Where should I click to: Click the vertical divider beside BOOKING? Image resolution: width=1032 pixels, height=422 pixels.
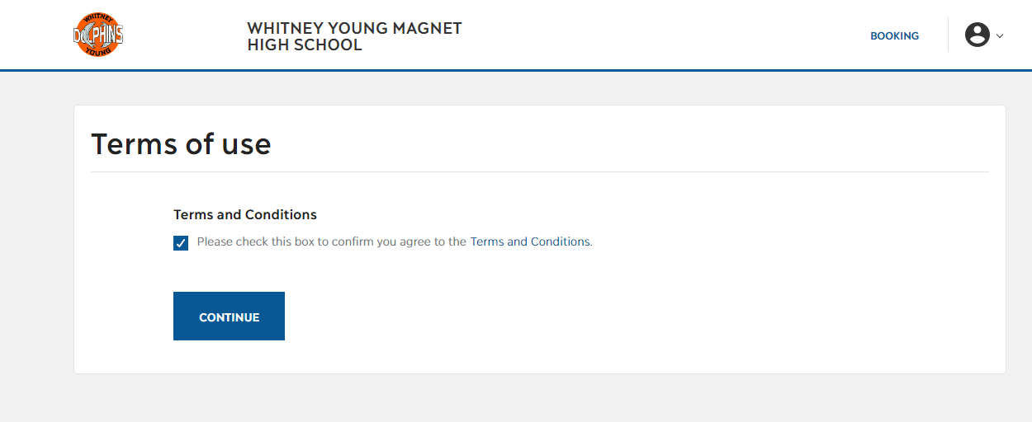(948, 35)
